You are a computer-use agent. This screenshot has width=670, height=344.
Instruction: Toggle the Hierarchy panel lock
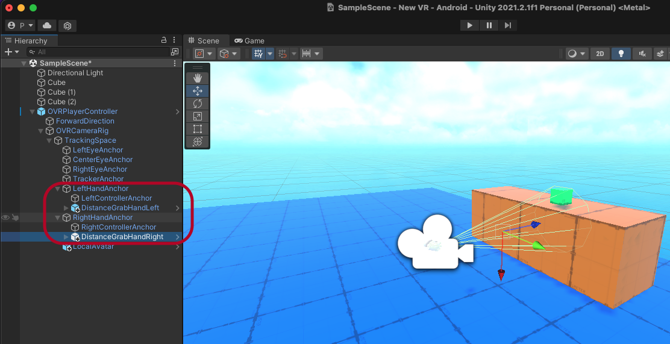pos(164,40)
